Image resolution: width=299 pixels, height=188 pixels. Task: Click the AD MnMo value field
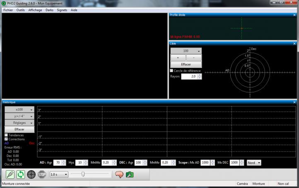pyautogui.click(x=107, y=162)
